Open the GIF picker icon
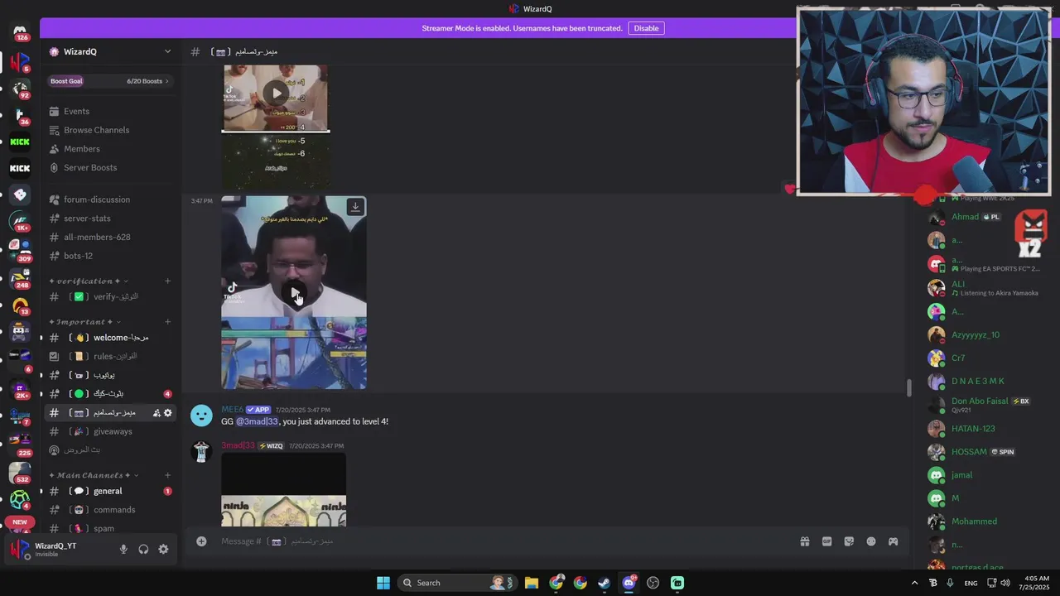Image resolution: width=1060 pixels, height=596 pixels. click(x=826, y=541)
